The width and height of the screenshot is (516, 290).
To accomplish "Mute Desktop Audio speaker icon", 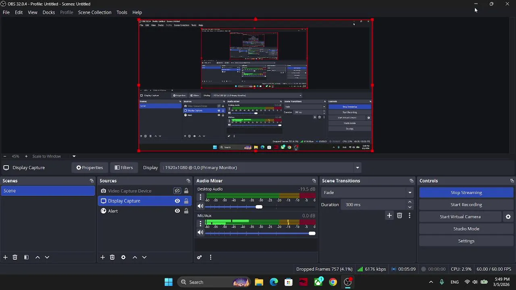I will pos(200,206).
